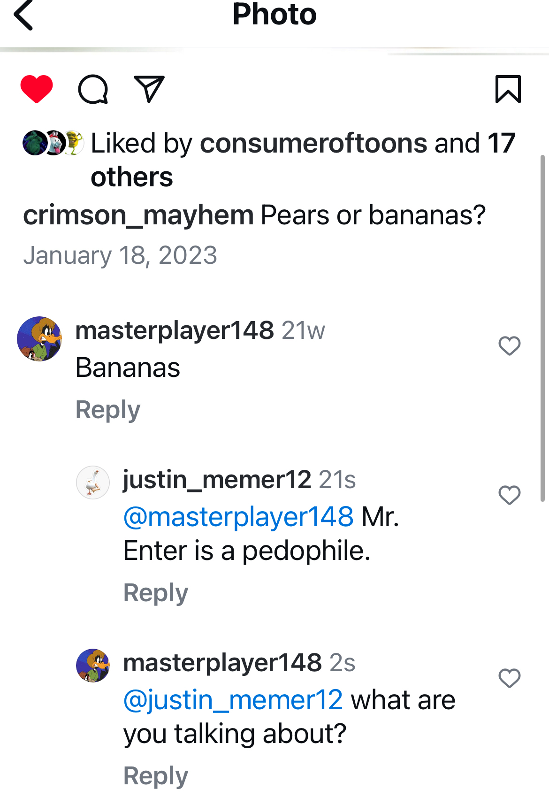Go back using the back arrow
This screenshot has height=797, width=549.
23,15
